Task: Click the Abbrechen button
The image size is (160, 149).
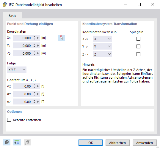Action: pyautogui.click(x=117, y=143)
